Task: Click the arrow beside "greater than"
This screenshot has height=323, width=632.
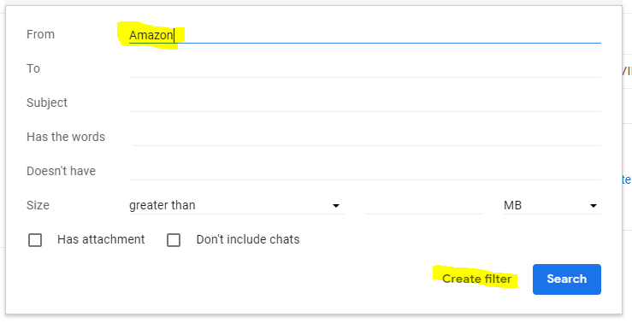Action: (x=336, y=206)
